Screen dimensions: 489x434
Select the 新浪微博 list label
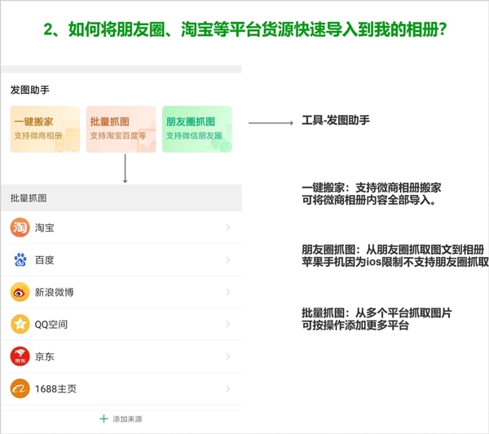coord(59,292)
